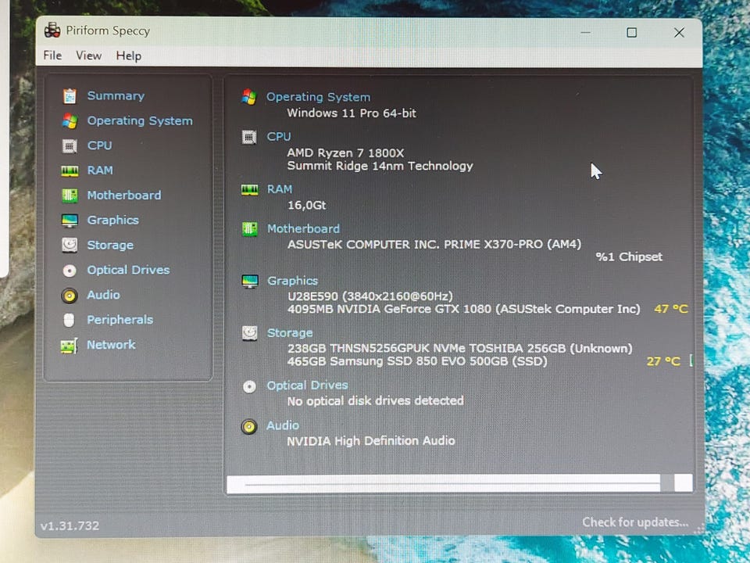
Task: Open Motherboard section in sidebar
Action: [x=124, y=195]
